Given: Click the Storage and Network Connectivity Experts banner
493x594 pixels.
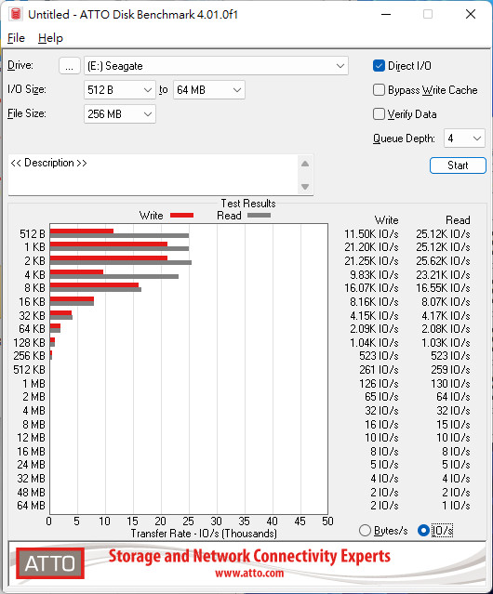Looking at the screenshot, I should (249, 556).
